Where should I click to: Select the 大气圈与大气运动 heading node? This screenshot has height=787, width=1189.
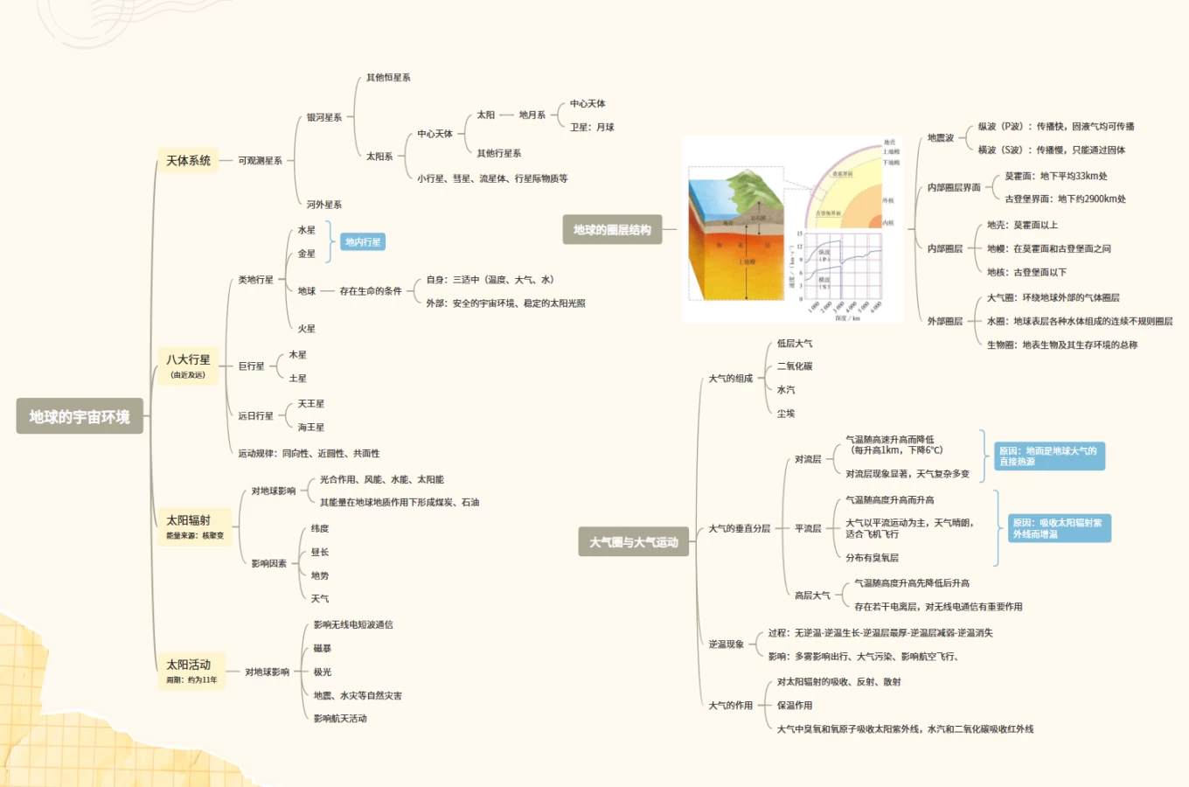634,542
